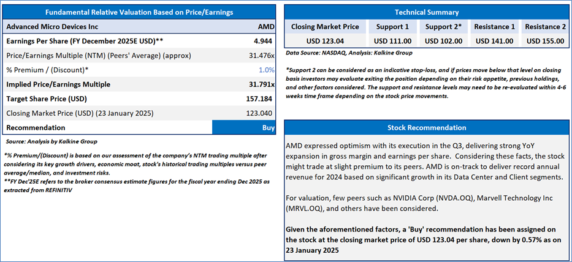Image resolution: width=572 pixels, height=262 pixels.
Task: Select the 'Advanced Micro Devices Inc' cell
Action: coord(53,27)
